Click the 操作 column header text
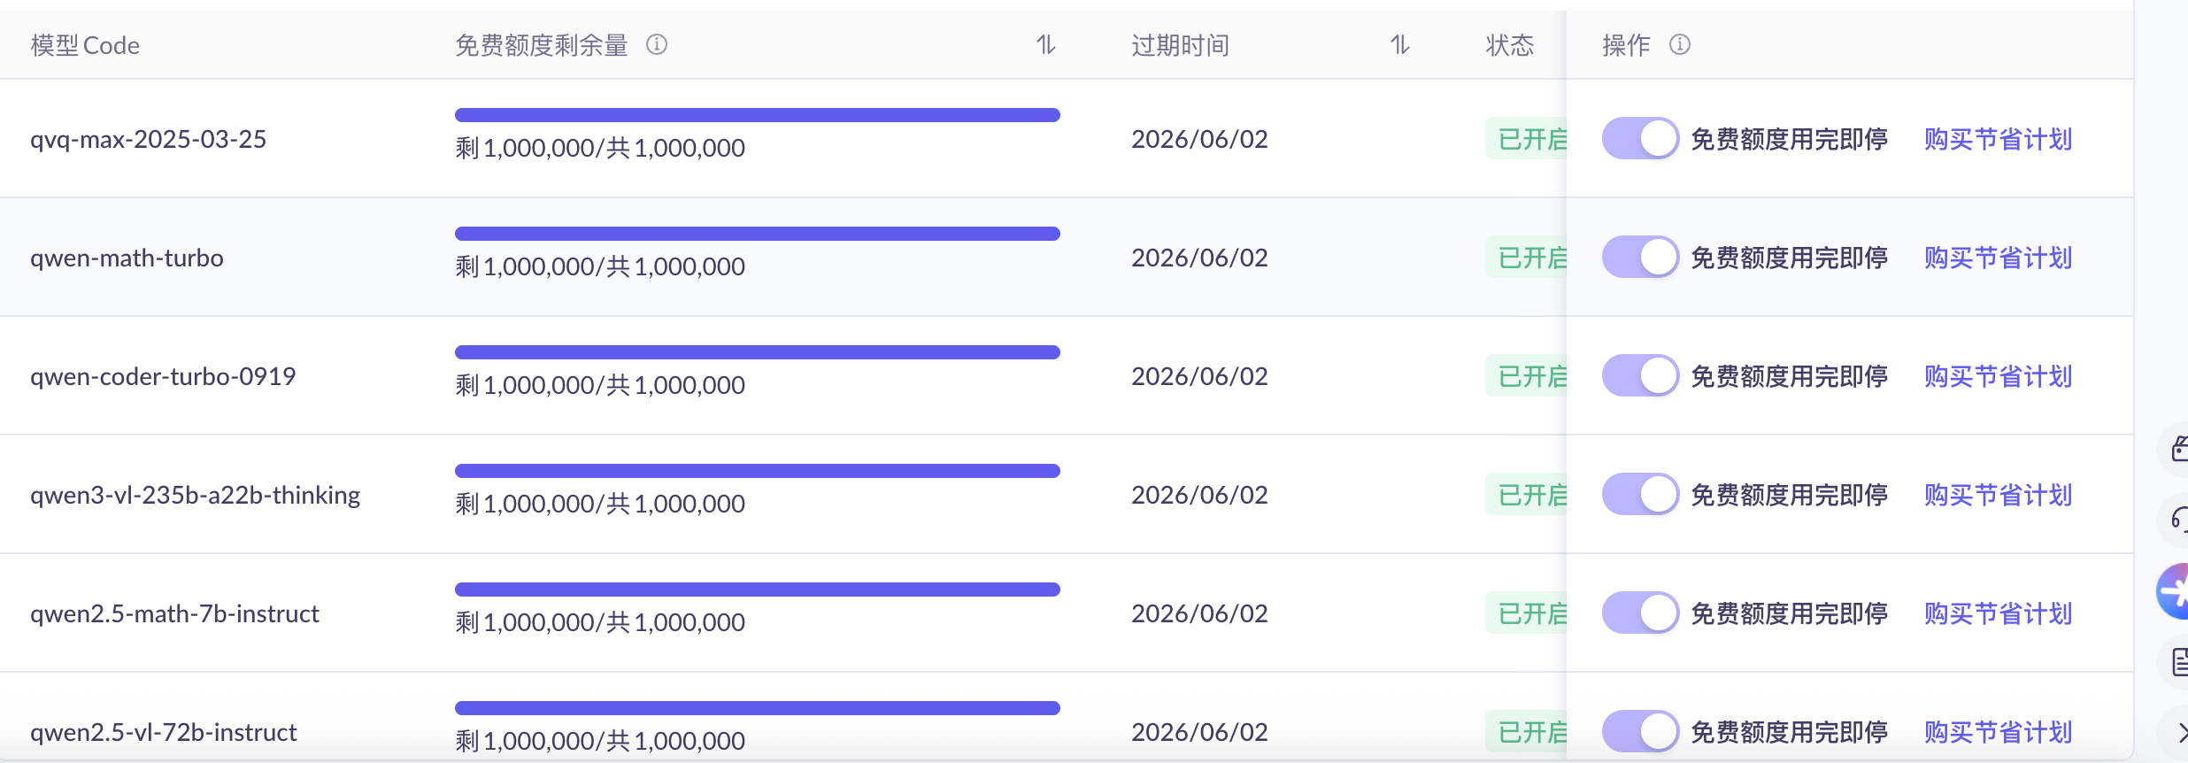The height and width of the screenshot is (763, 2188). (x=1627, y=45)
